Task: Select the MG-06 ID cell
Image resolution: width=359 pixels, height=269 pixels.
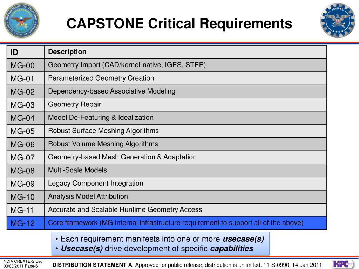Action: (26, 144)
